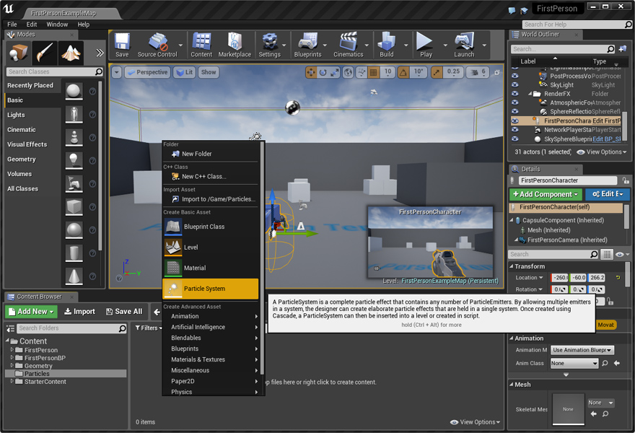Open the Use Animation Blueprint dropdown
This screenshot has height=433, width=635.
[582, 350]
